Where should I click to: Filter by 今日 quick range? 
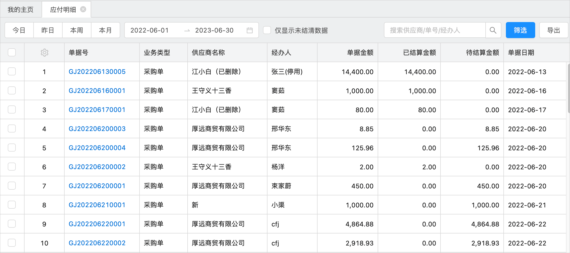(19, 30)
